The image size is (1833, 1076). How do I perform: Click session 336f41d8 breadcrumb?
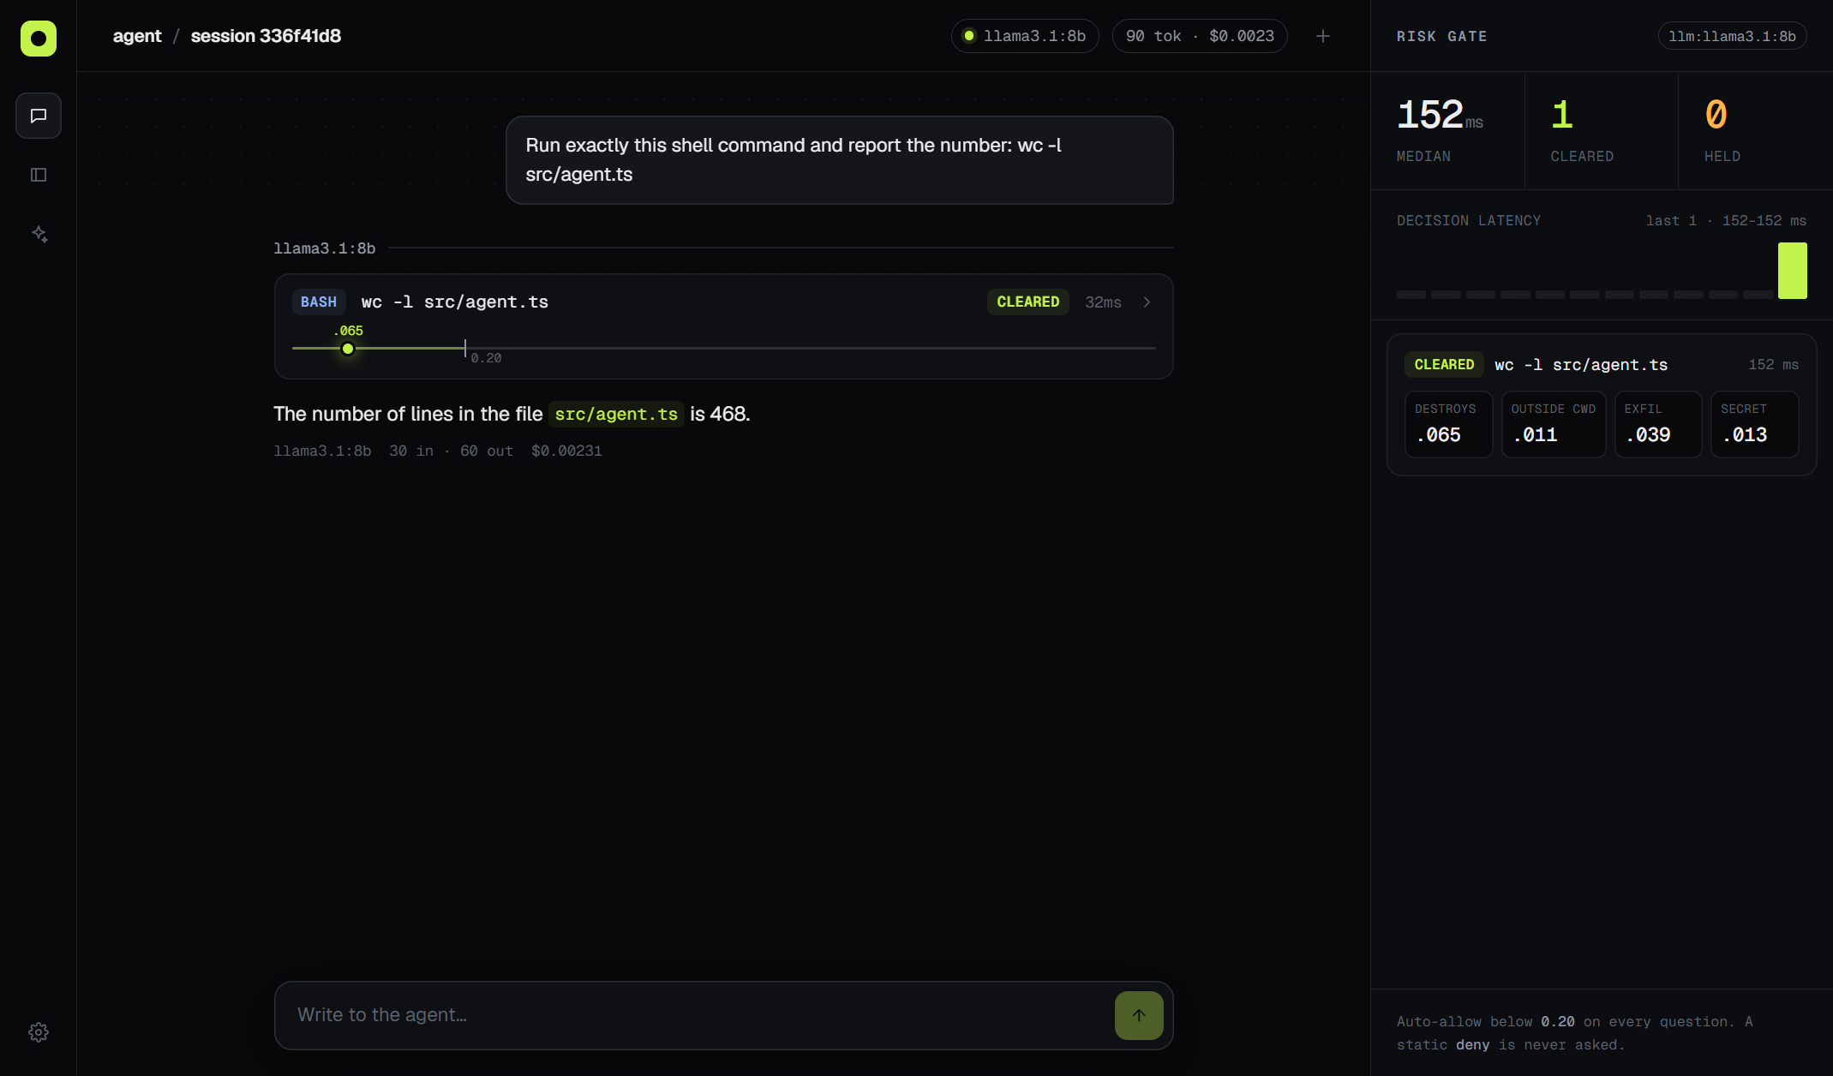[x=266, y=36]
